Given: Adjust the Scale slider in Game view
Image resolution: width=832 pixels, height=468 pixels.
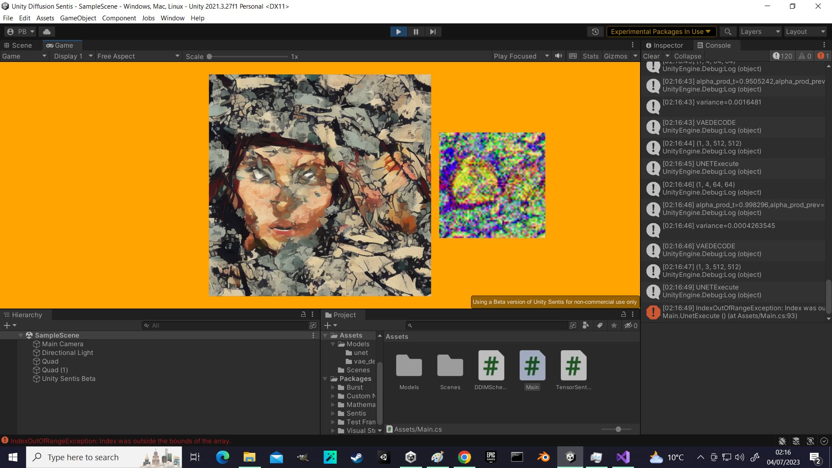Looking at the screenshot, I should pyautogui.click(x=209, y=56).
